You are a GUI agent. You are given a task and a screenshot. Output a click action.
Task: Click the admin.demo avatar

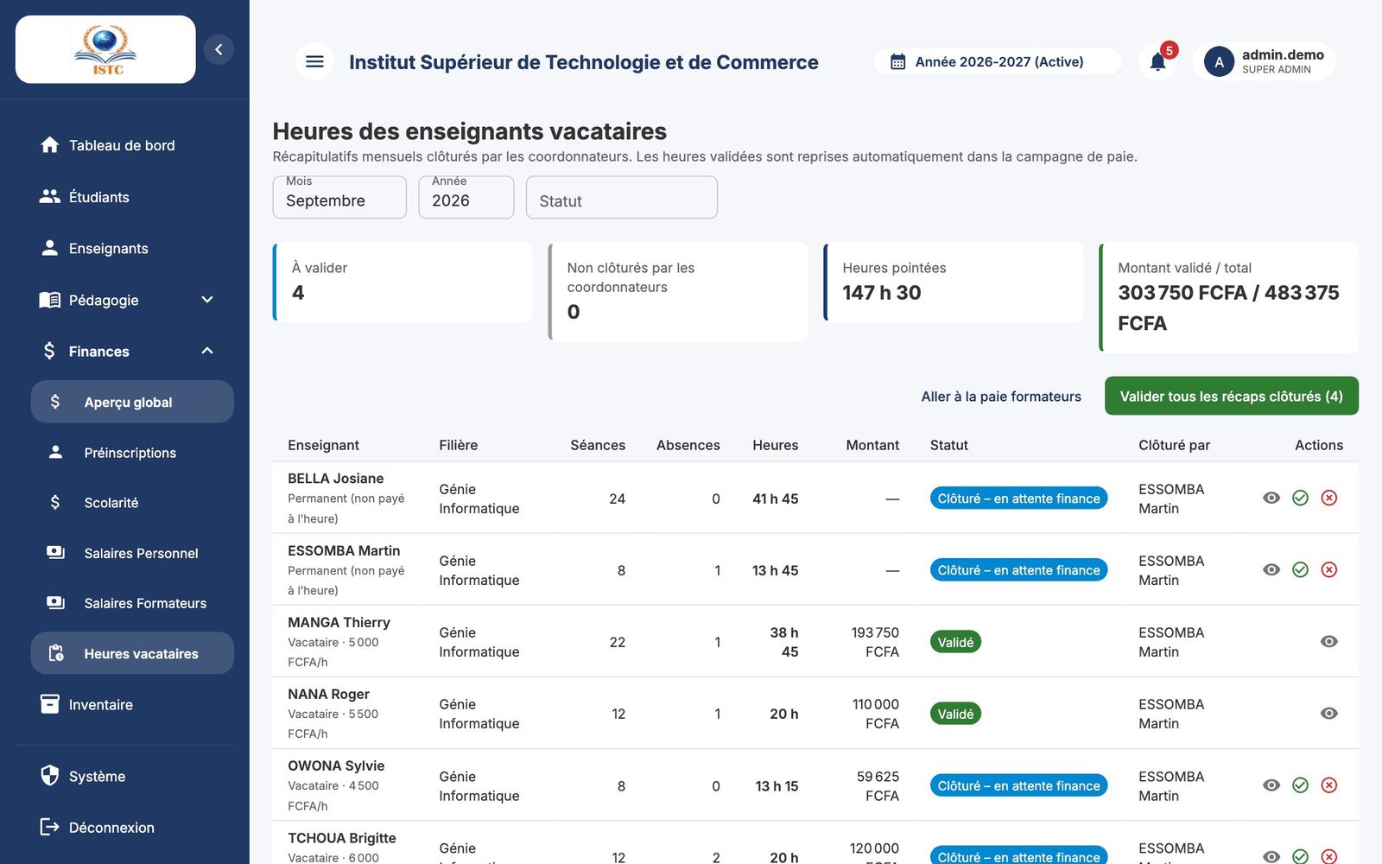[x=1219, y=61]
